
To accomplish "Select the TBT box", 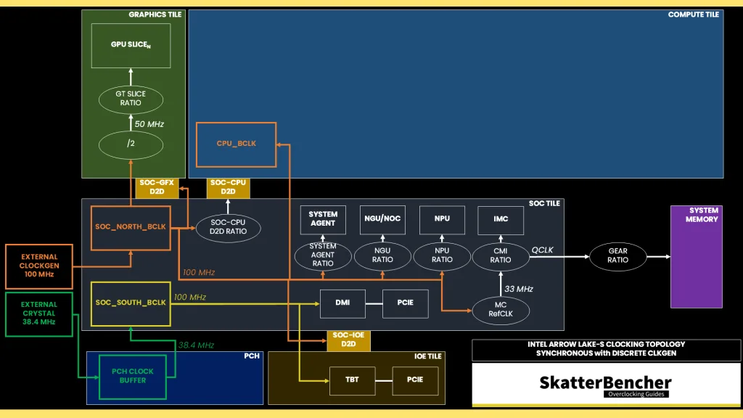I will click(352, 380).
